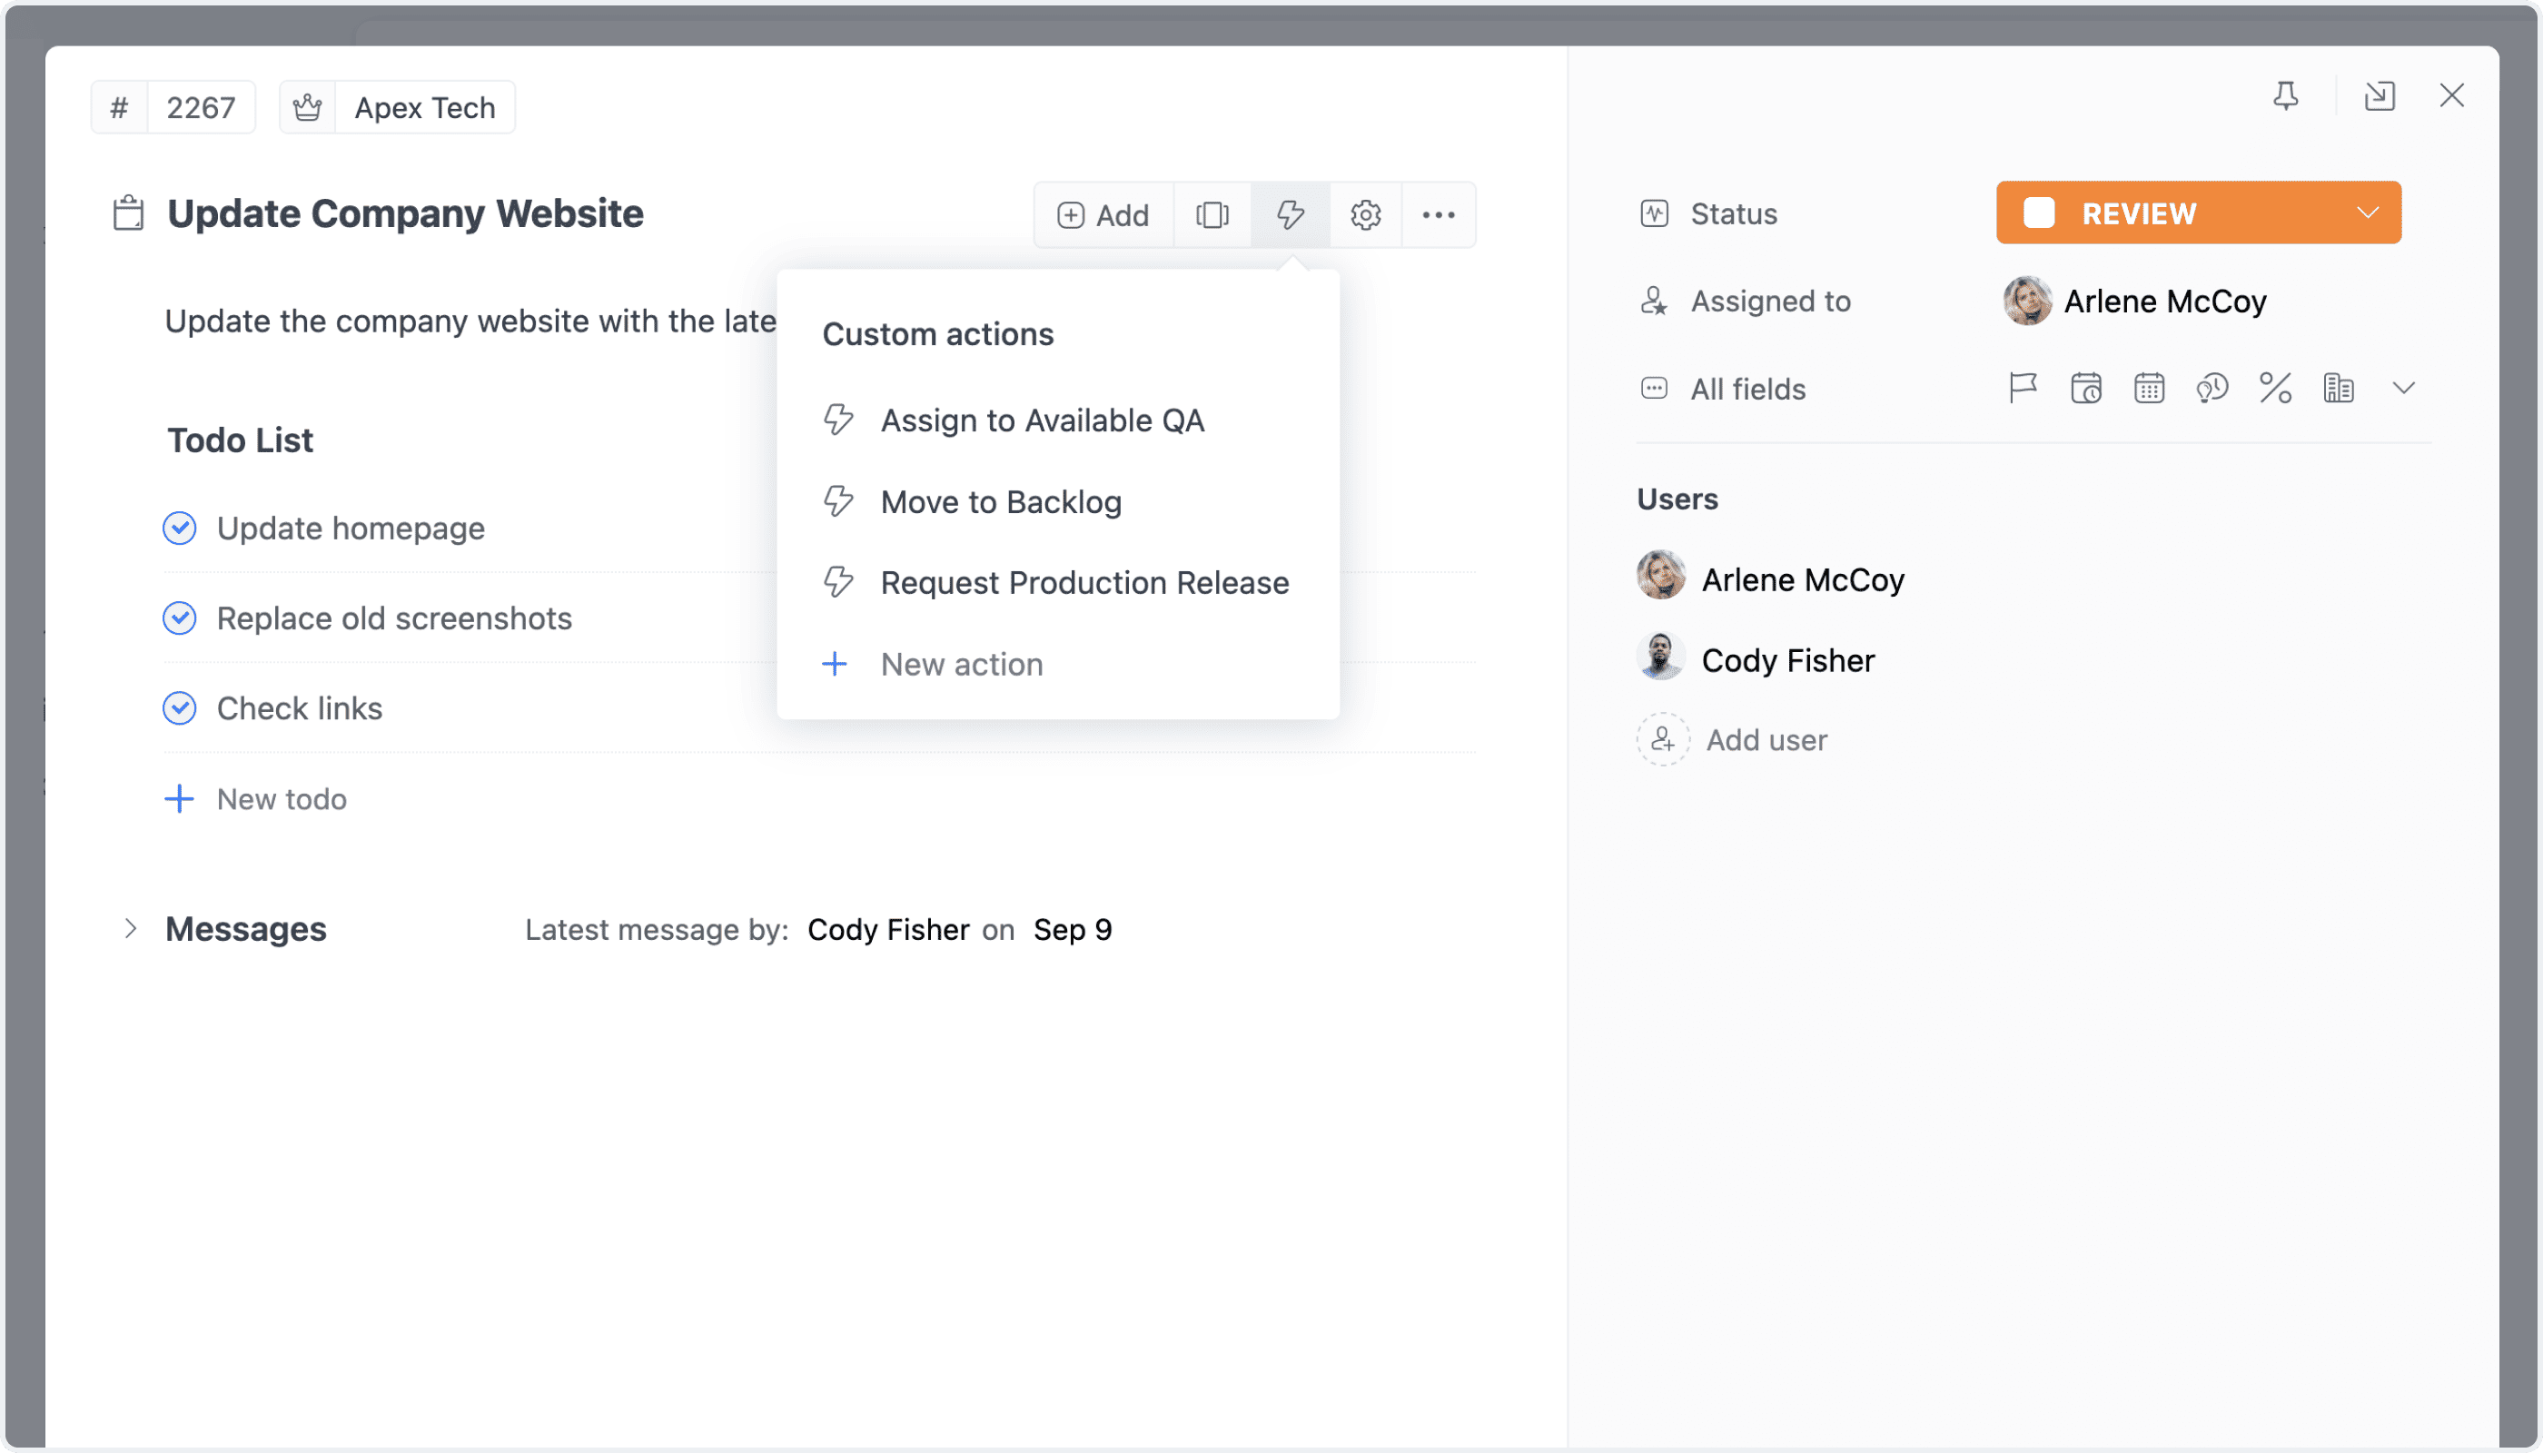Click the document columns field icon

2339,388
